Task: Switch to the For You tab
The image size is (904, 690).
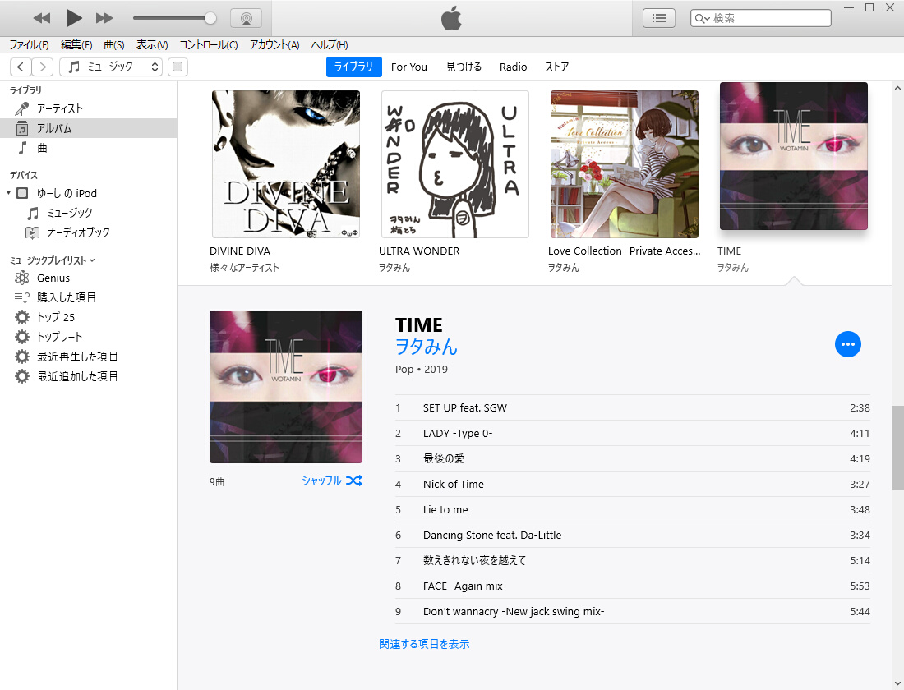Action: (x=408, y=67)
